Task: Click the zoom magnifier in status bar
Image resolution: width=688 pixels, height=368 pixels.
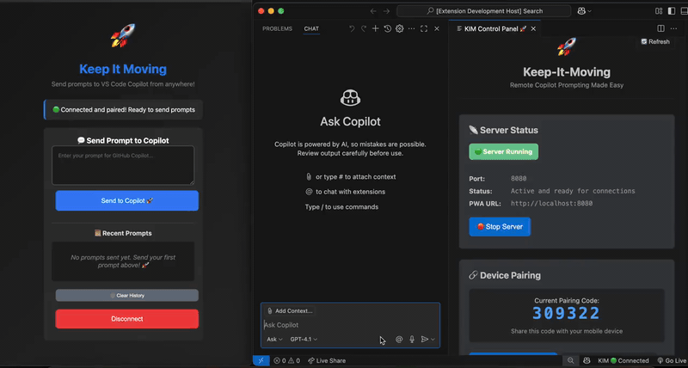Action: coord(571,360)
